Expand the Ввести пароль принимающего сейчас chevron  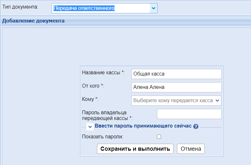[90, 127]
